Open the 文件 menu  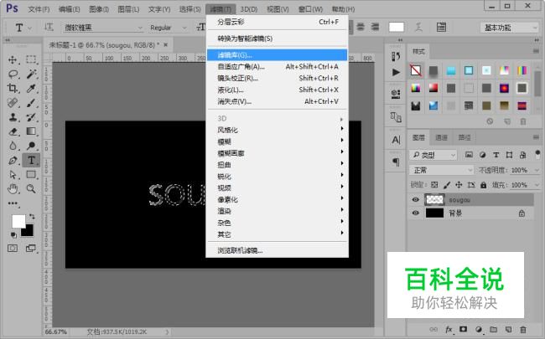click(x=39, y=9)
